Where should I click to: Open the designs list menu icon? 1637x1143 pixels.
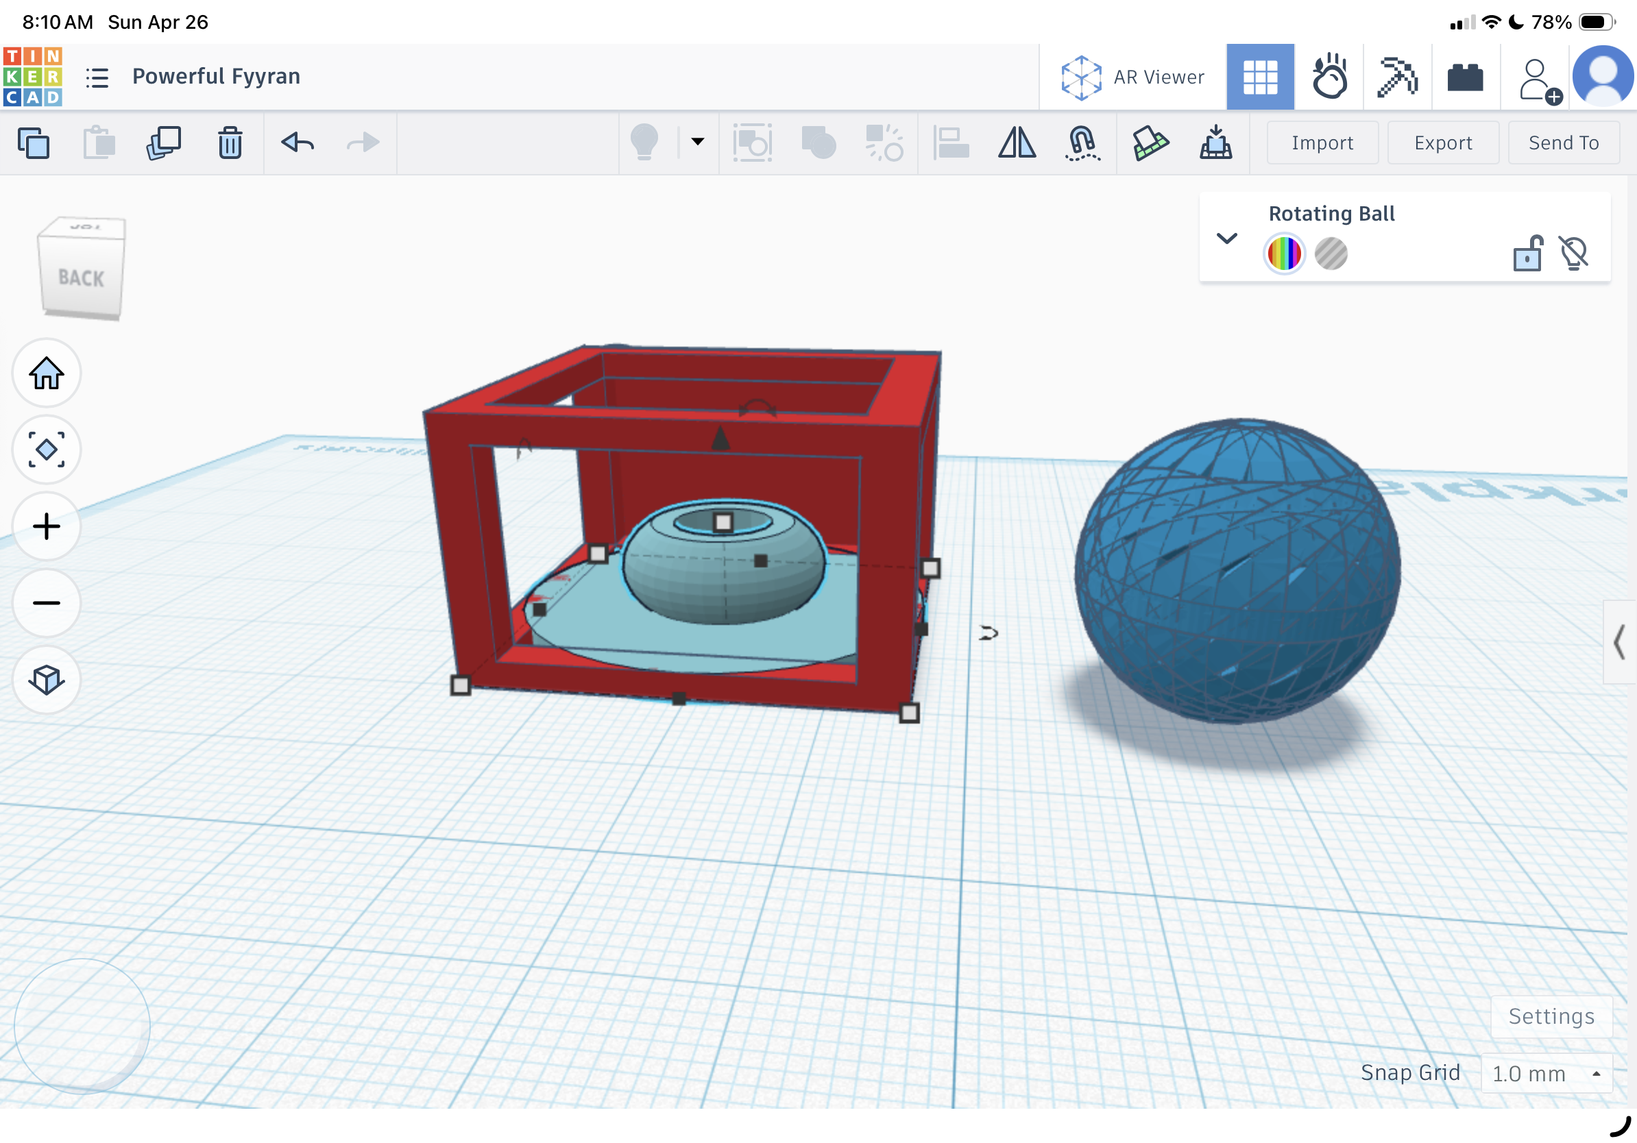coord(97,77)
